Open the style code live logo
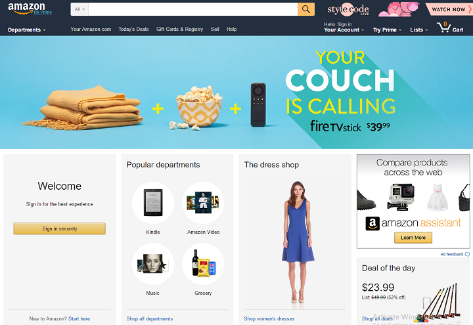 point(348,9)
